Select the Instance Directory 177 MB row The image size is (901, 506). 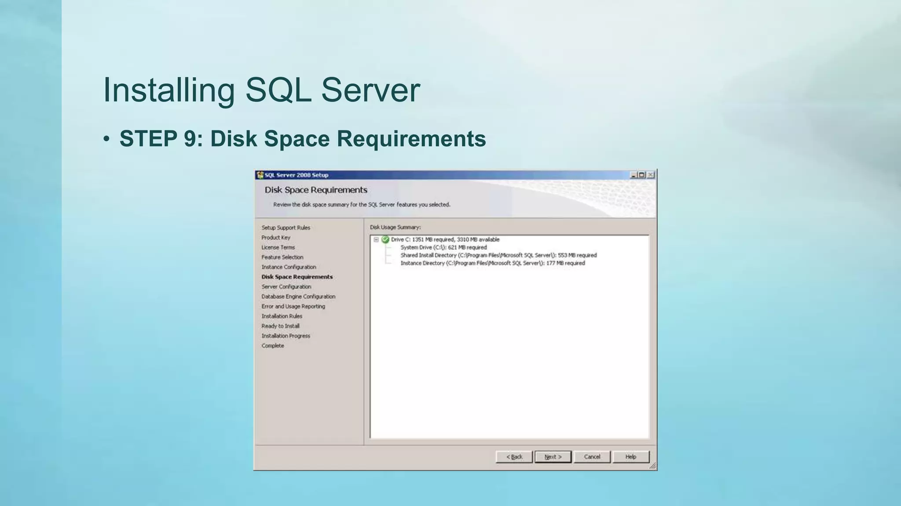(493, 263)
